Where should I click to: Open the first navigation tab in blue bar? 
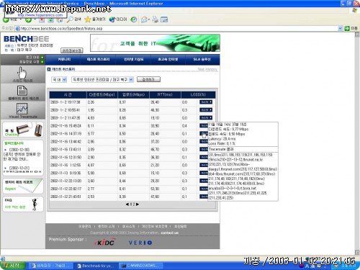pos(64,59)
